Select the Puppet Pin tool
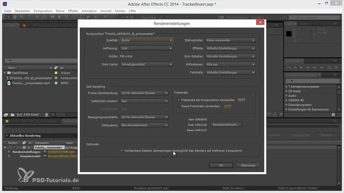Viewport: 344px width, 193px height. 105,17
